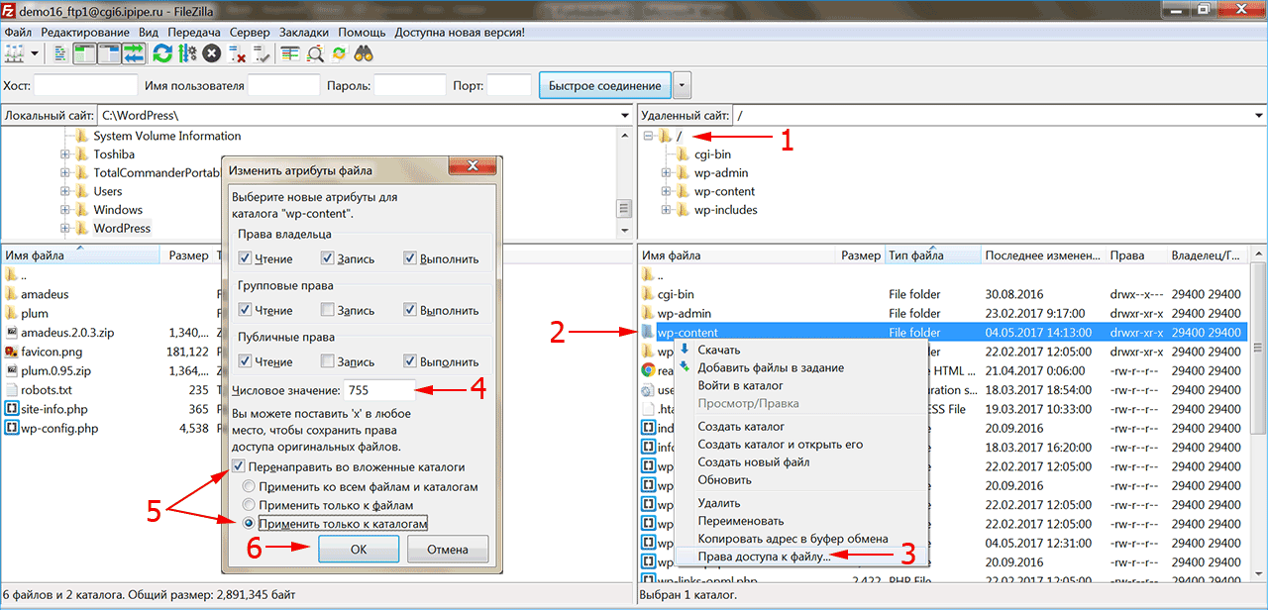
Task: Toggle owner Выполнить (execute) checkbox
Action: [x=410, y=258]
